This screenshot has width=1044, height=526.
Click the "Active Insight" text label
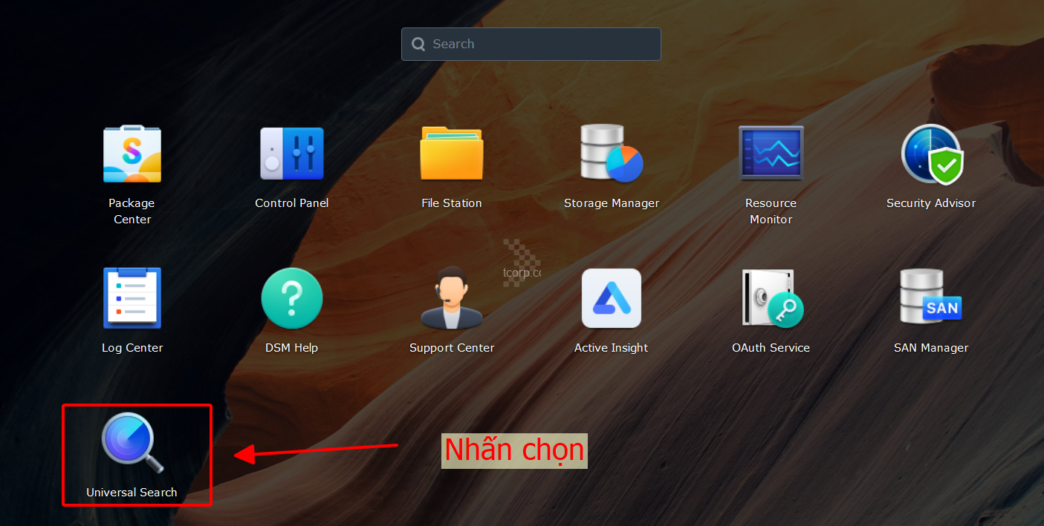[x=611, y=348]
